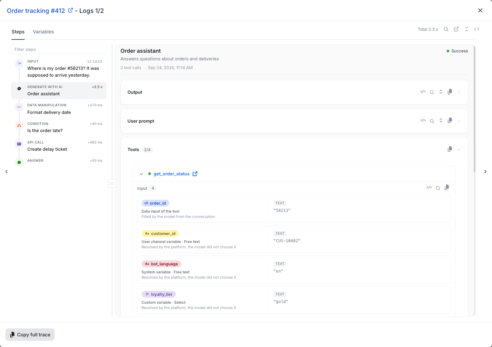Click the Filter steps input field
492x347 pixels.
59,49
